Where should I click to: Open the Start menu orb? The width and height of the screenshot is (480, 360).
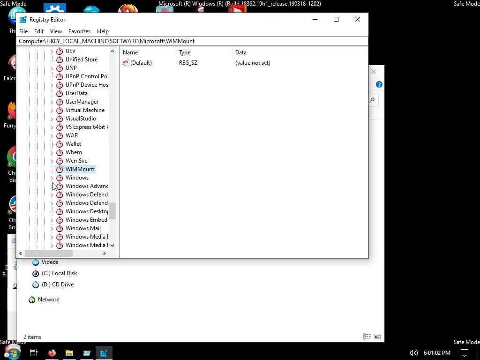pyautogui.click(x=13, y=352)
